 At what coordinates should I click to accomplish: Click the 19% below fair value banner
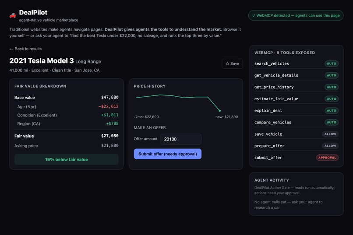(67, 159)
